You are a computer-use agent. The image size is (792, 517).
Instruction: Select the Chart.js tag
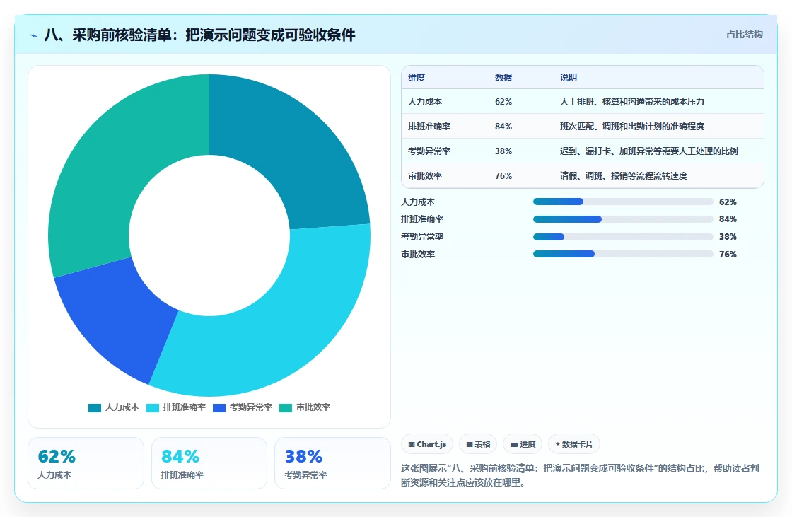coord(427,444)
